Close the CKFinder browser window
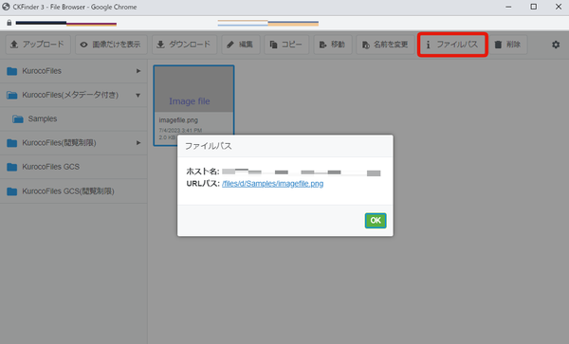This screenshot has width=569, height=344. [559, 7]
